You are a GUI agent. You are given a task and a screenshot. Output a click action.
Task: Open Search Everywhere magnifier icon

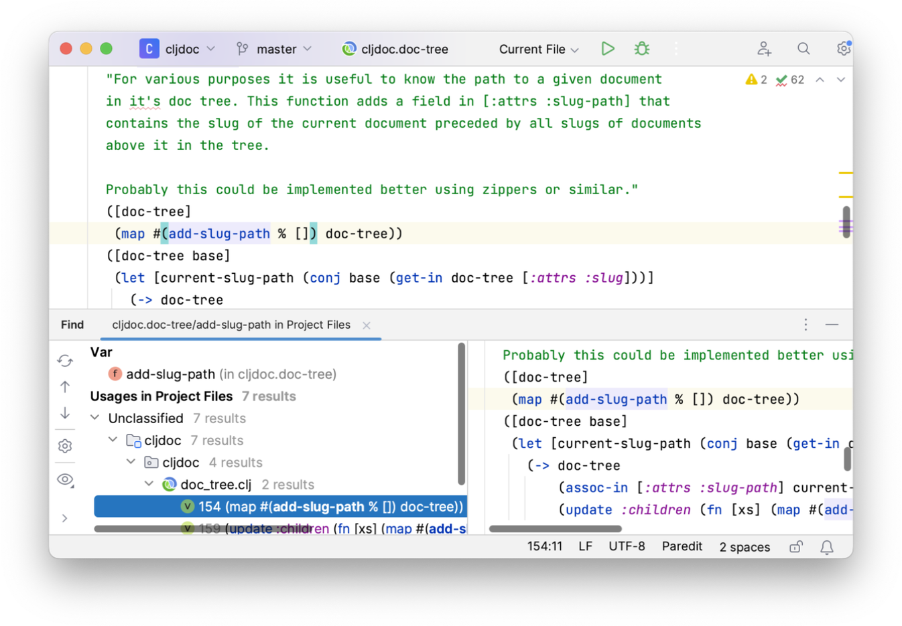click(803, 48)
